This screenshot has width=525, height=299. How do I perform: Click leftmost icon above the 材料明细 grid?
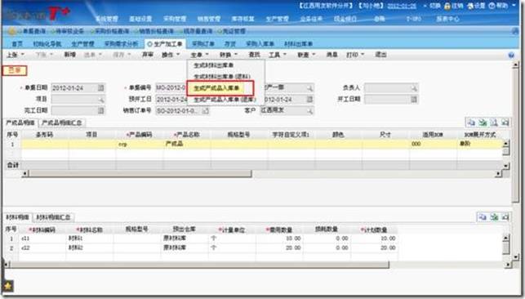tap(483, 217)
